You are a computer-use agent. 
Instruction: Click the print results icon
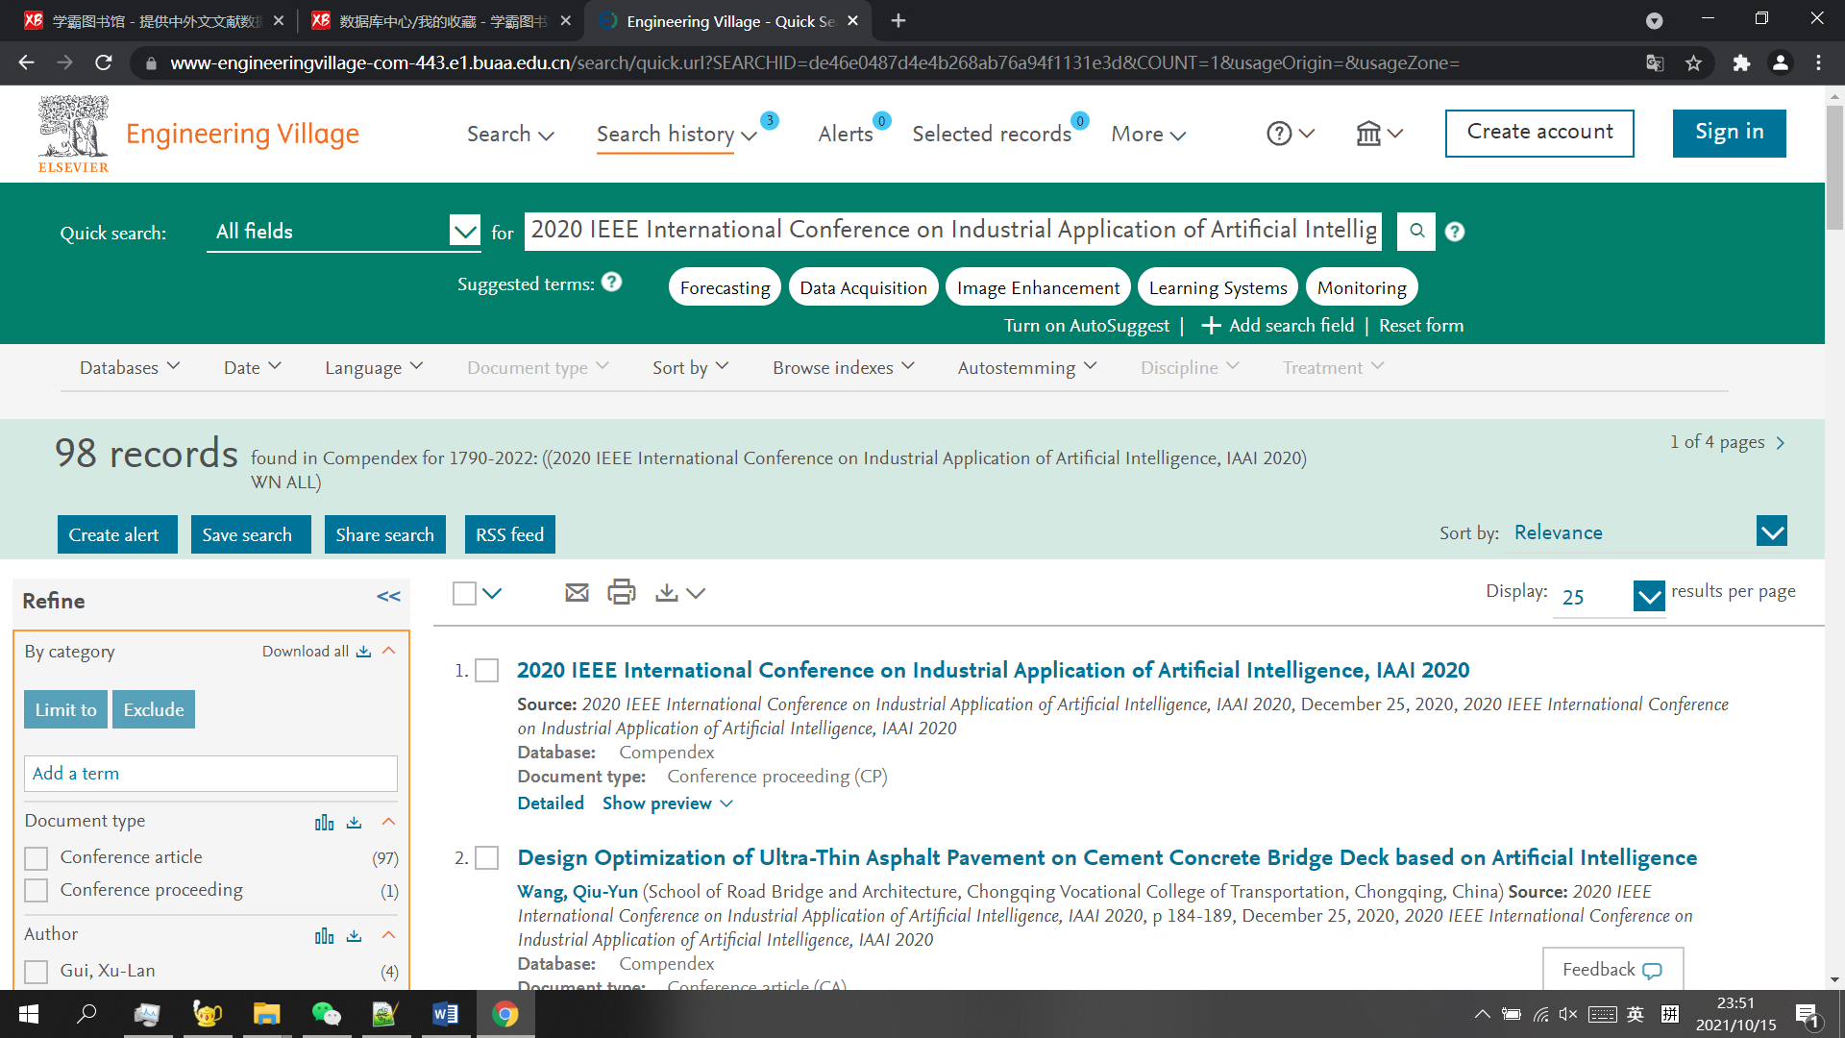pos(622,592)
